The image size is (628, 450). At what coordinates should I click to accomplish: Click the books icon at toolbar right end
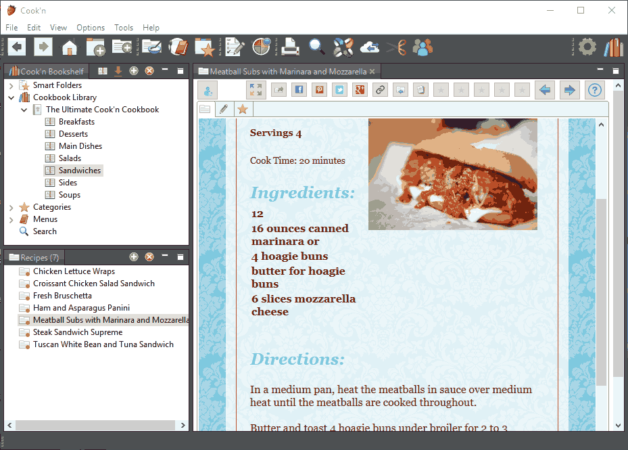[614, 47]
